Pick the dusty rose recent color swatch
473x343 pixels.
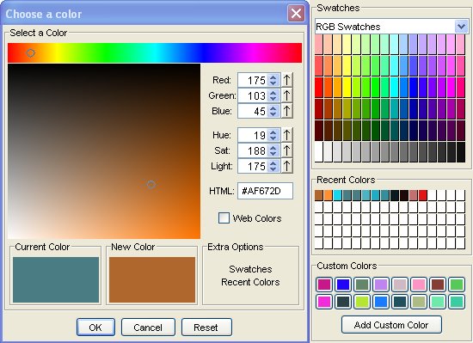point(414,195)
